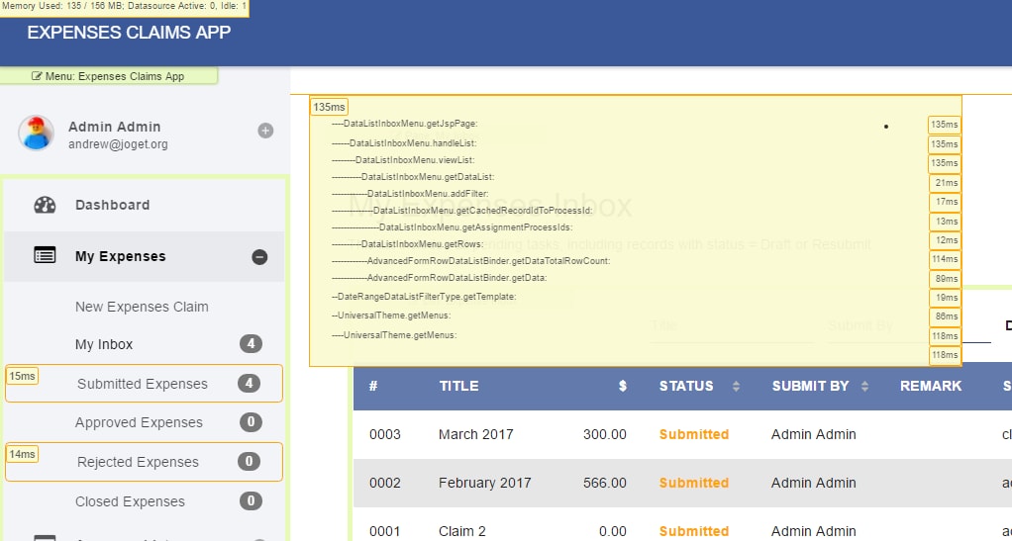
Task: Click the $ column header
Action: point(622,387)
